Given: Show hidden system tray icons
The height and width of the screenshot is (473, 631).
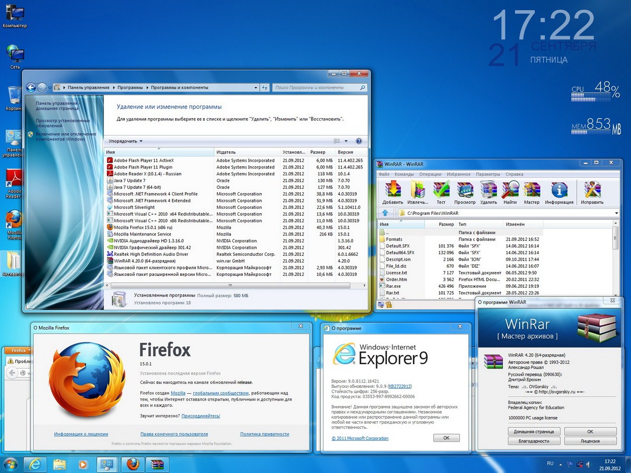Looking at the screenshot, I should 561,464.
